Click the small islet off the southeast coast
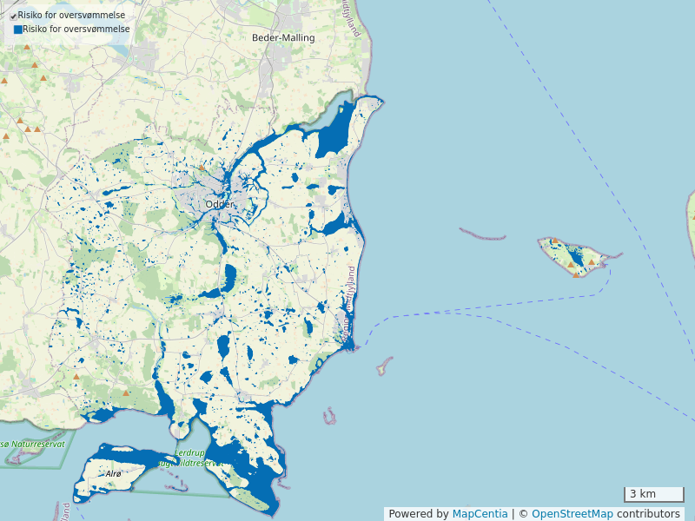 [x=383, y=366]
